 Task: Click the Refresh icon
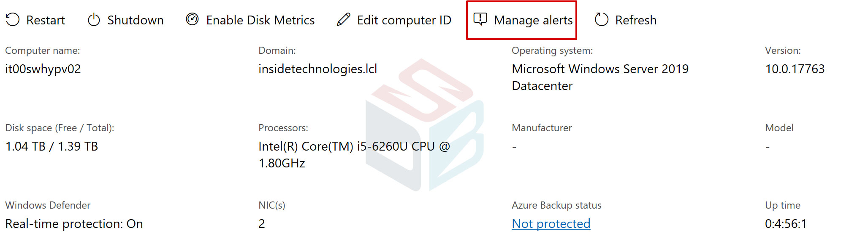[x=601, y=19]
